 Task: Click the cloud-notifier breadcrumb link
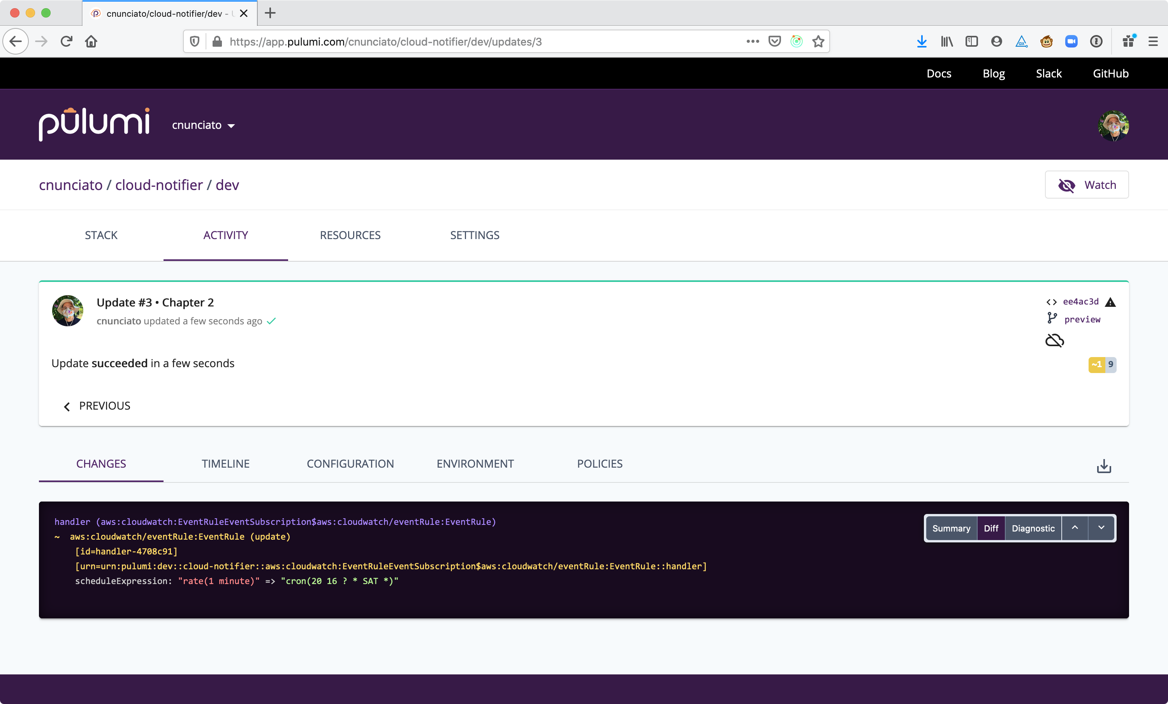tap(159, 185)
